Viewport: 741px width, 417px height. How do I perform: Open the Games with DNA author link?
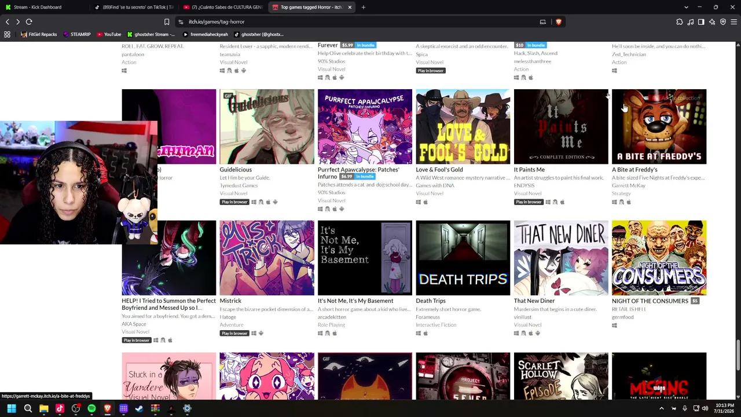pos(435,185)
